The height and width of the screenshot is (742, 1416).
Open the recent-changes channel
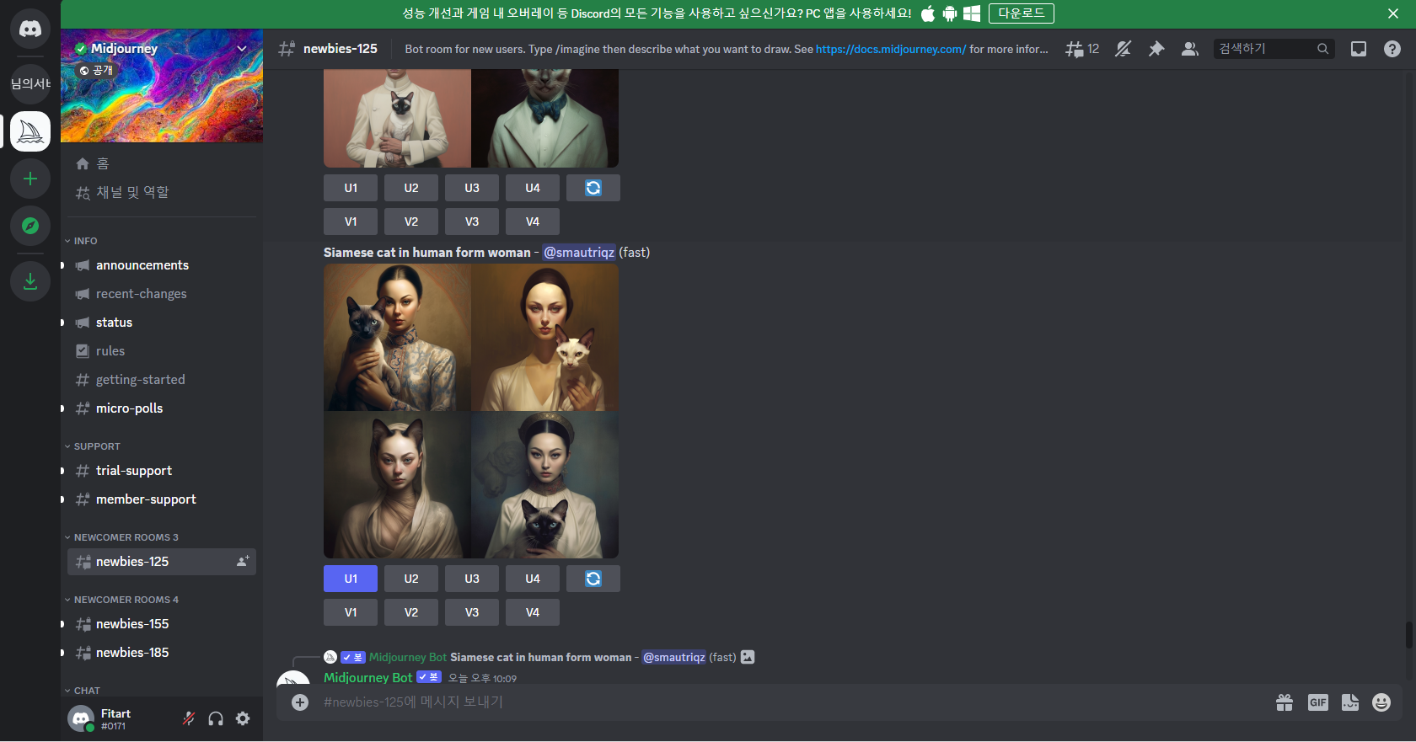[x=162, y=294]
